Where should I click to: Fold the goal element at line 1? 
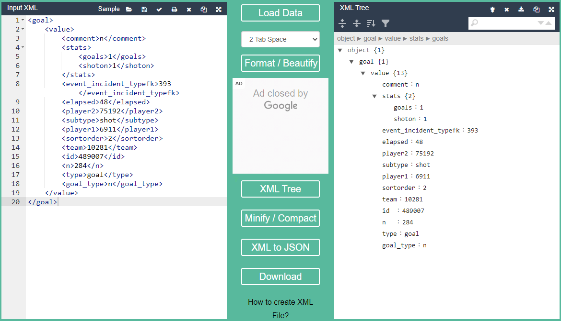23,20
